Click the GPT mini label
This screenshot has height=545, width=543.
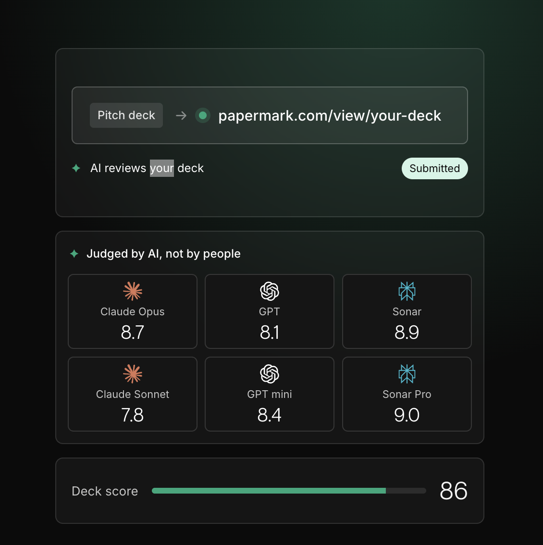pos(270,395)
